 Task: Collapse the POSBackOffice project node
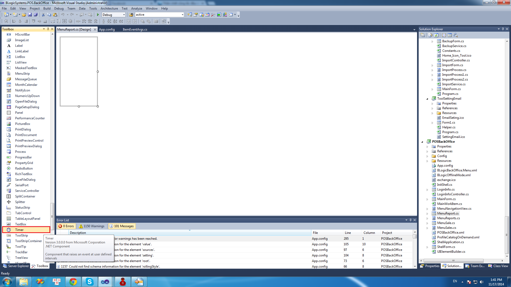click(422, 142)
